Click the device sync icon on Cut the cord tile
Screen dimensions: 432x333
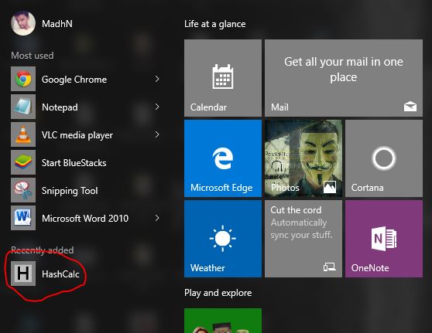330,267
